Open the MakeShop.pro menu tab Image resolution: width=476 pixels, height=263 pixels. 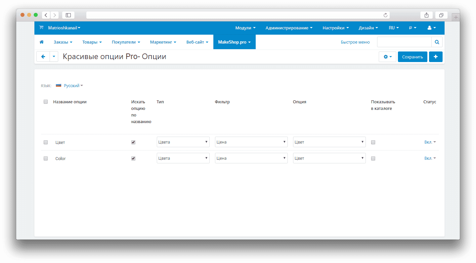point(235,42)
